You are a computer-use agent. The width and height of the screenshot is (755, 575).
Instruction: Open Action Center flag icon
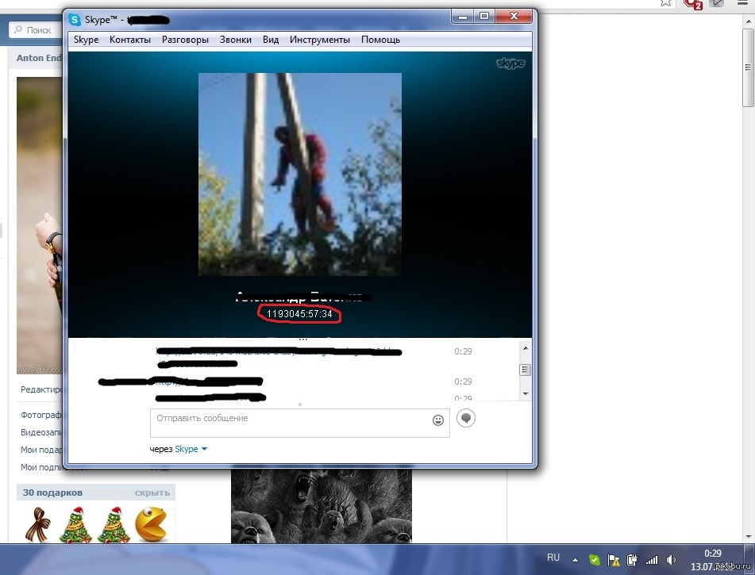(613, 558)
